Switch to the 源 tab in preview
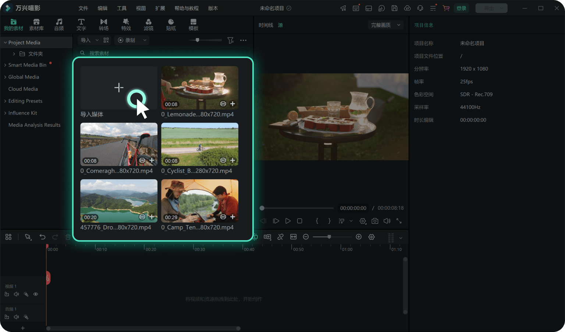Image resolution: width=565 pixels, height=332 pixels. (280, 25)
